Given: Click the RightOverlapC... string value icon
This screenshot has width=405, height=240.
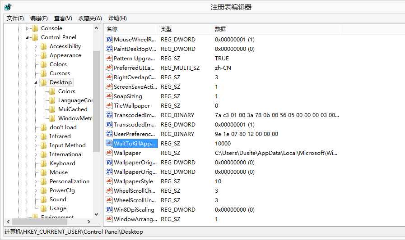Looking at the screenshot, I should coord(109,77).
